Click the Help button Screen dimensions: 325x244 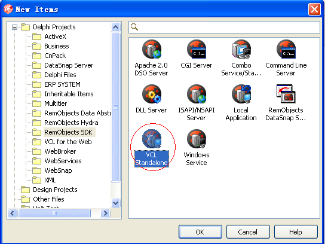pos(296,232)
